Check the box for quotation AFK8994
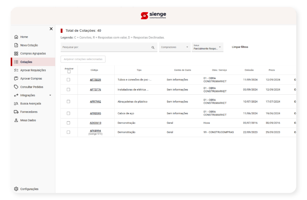 tap(68, 132)
